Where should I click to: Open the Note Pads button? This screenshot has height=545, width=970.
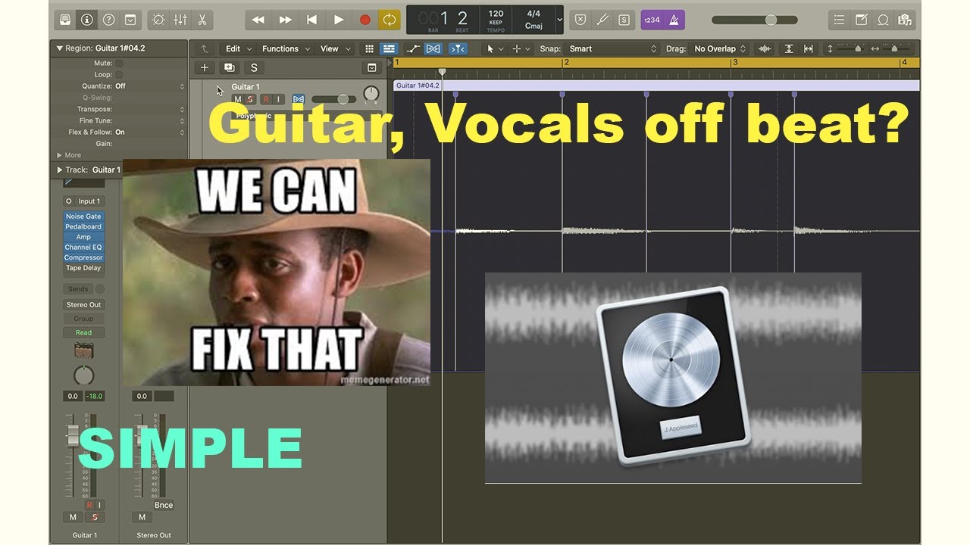tap(861, 20)
